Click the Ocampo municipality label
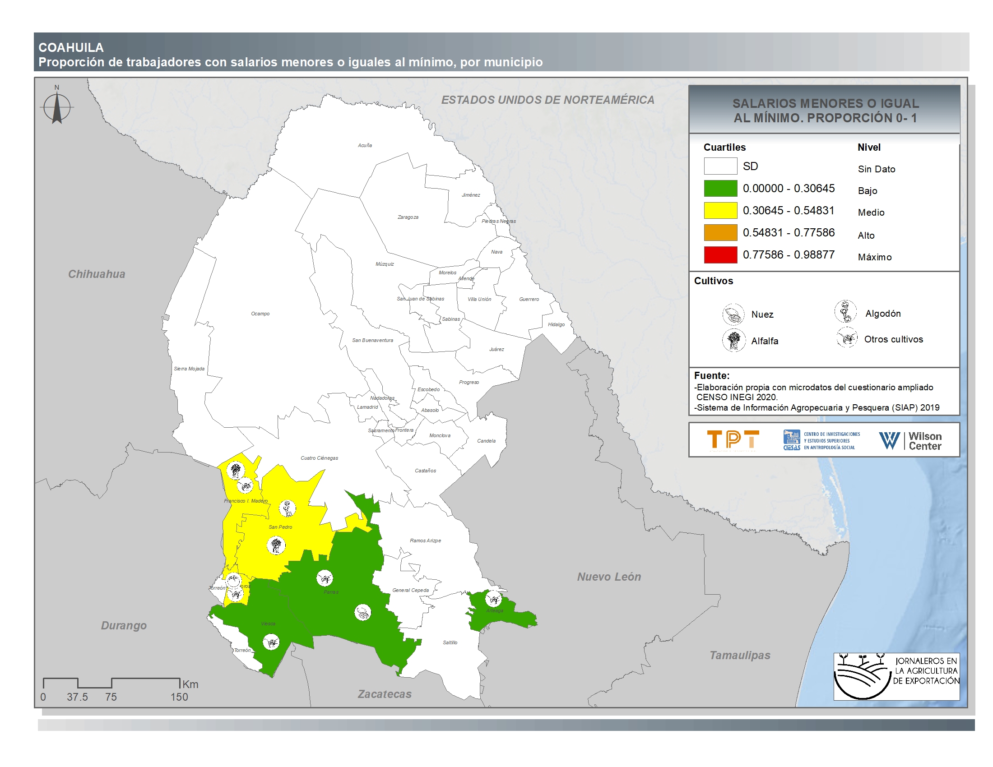This screenshot has width=993, height=767. [x=260, y=314]
